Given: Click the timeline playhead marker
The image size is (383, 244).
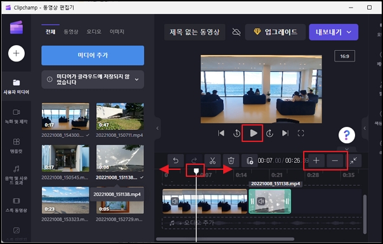Looking at the screenshot, I should click(196, 170).
